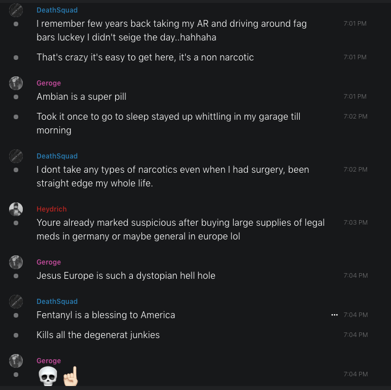The image size is (391, 390).
Task: Open the three-dot message options menu
Action: pos(335,315)
